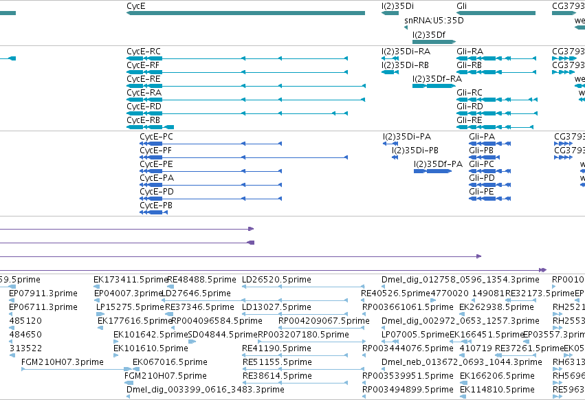Select the Gli-RA transcript label
Viewport: 585px width, 400px height.
tap(470, 52)
